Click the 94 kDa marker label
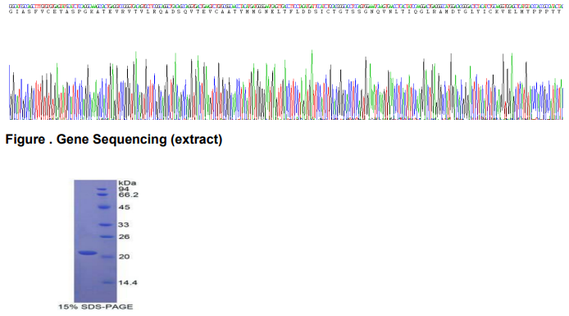Screen dimensions: 569x316 click(x=123, y=189)
